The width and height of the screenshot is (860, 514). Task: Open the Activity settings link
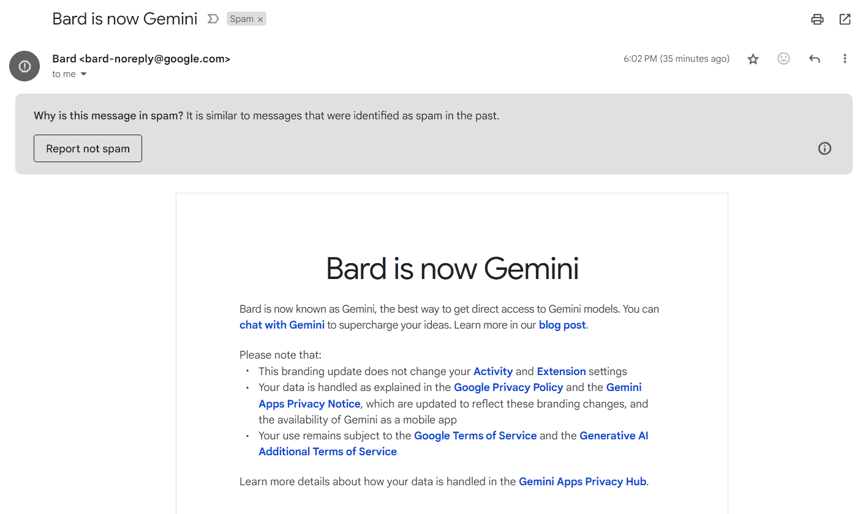click(x=493, y=371)
